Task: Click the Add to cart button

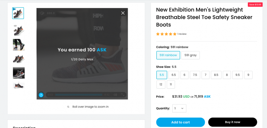Action: point(181,122)
